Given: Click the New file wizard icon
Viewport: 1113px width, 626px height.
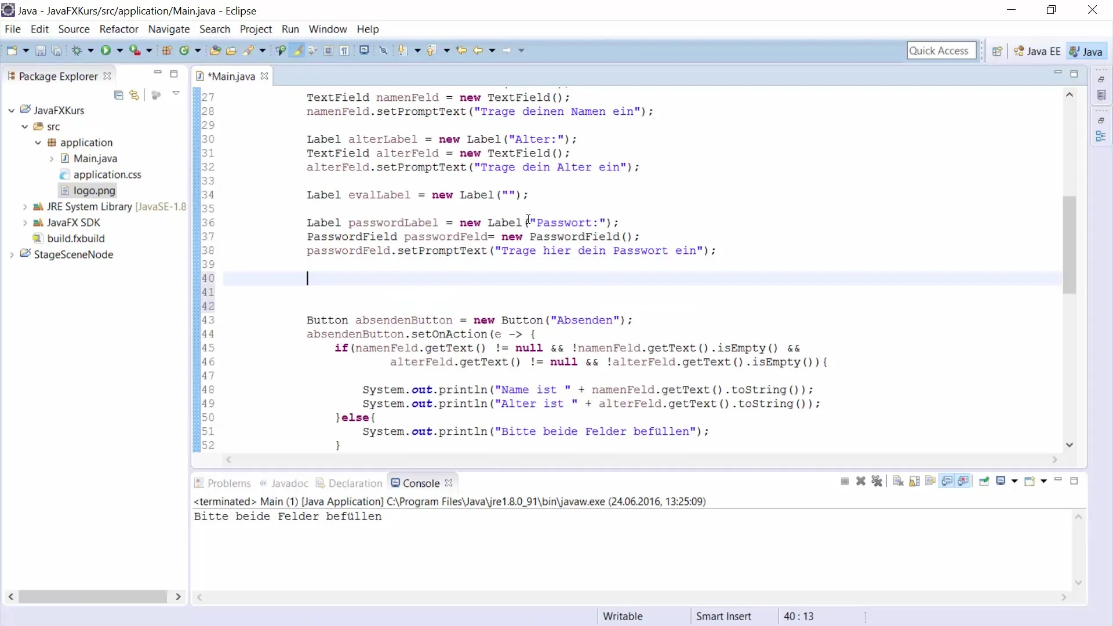Looking at the screenshot, I should click(12, 50).
